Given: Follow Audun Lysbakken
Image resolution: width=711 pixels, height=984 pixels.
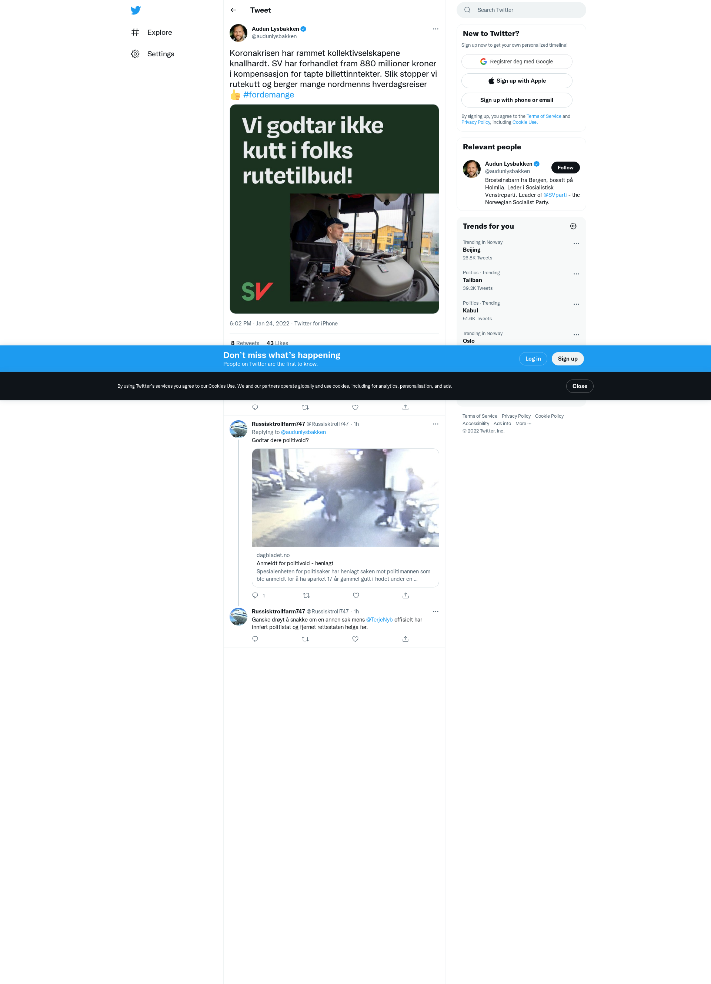Looking at the screenshot, I should [565, 168].
